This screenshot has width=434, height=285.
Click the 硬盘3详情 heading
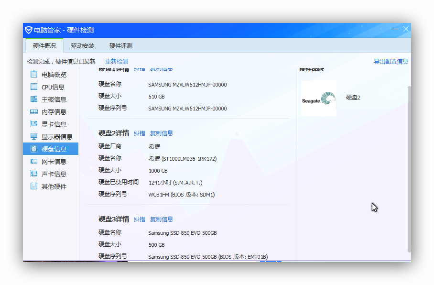(114, 219)
